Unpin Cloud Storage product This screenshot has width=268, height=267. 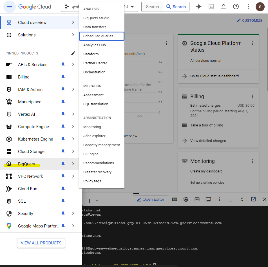[63, 152]
